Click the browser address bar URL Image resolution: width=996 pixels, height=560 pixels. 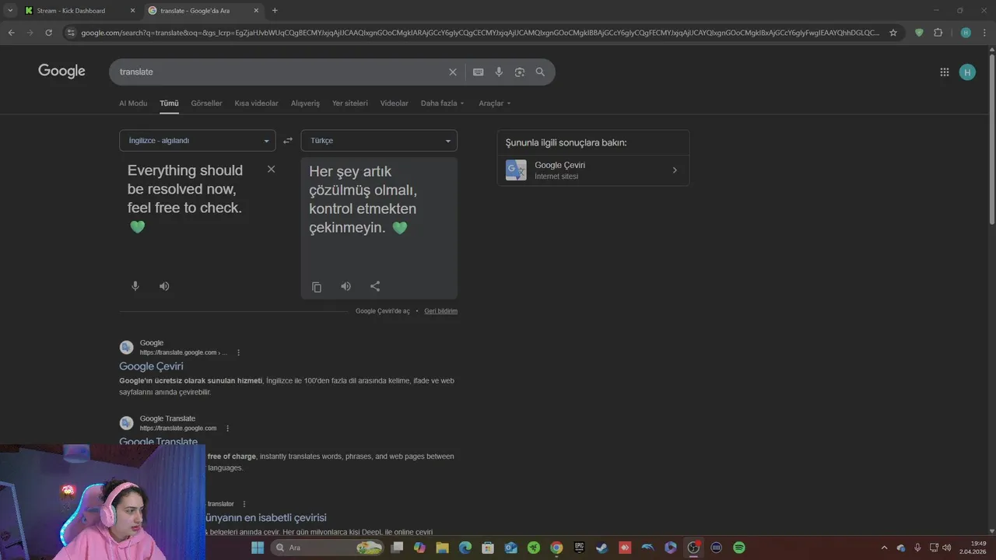coord(480,33)
